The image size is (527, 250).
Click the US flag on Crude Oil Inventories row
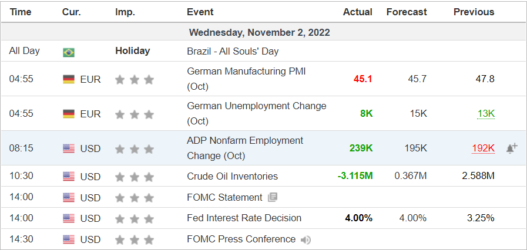pos(69,177)
